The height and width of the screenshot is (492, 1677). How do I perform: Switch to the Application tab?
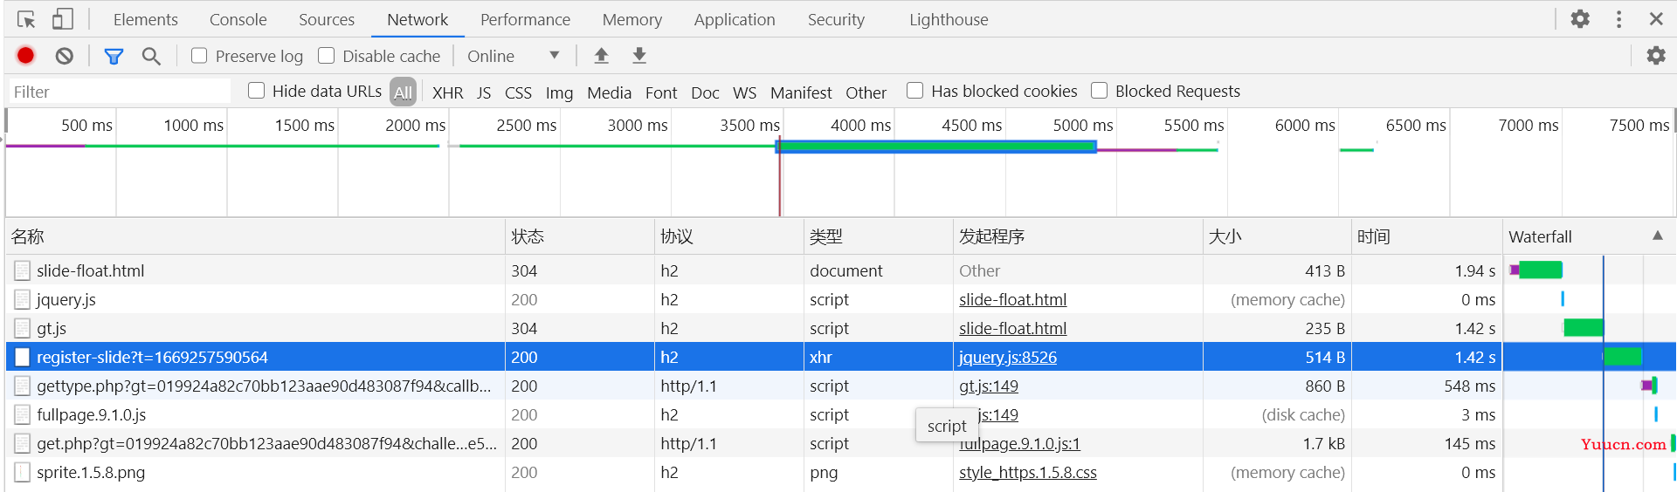pos(735,19)
